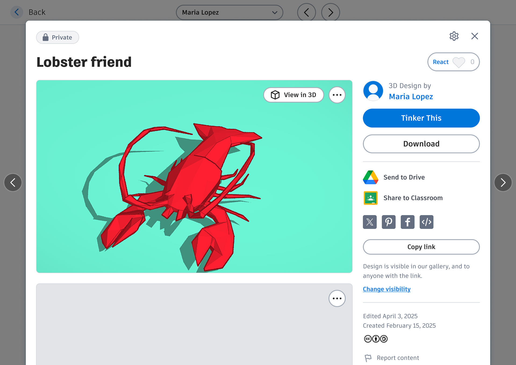Click the Google Drive icon

pyautogui.click(x=371, y=177)
